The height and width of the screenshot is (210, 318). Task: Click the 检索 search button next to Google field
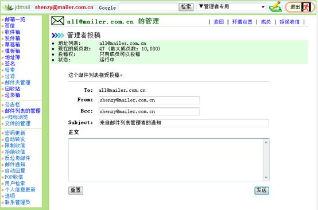186,7
